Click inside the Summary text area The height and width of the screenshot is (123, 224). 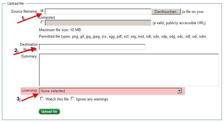pyautogui.click(x=129, y=70)
